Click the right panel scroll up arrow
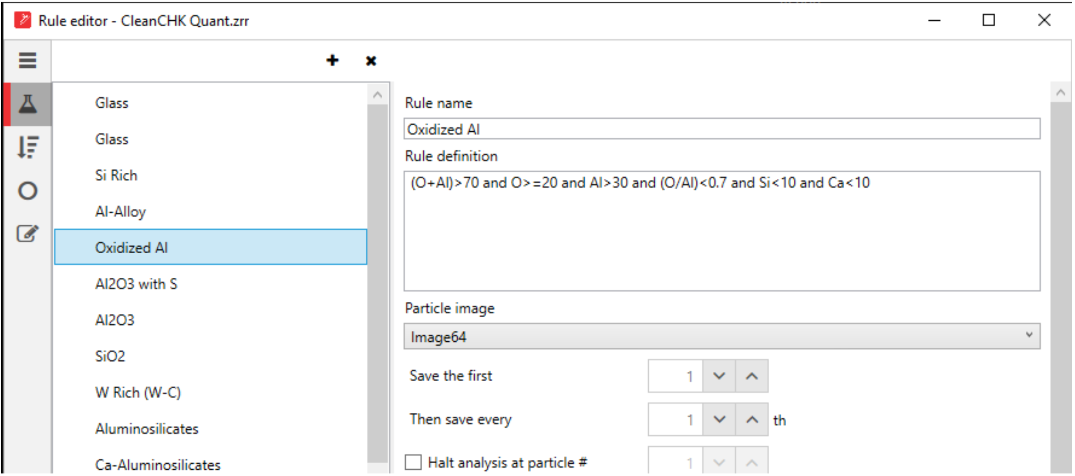 pyautogui.click(x=1061, y=92)
